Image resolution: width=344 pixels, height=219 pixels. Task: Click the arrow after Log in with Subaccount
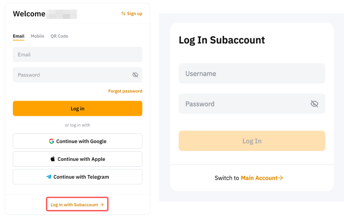point(102,205)
